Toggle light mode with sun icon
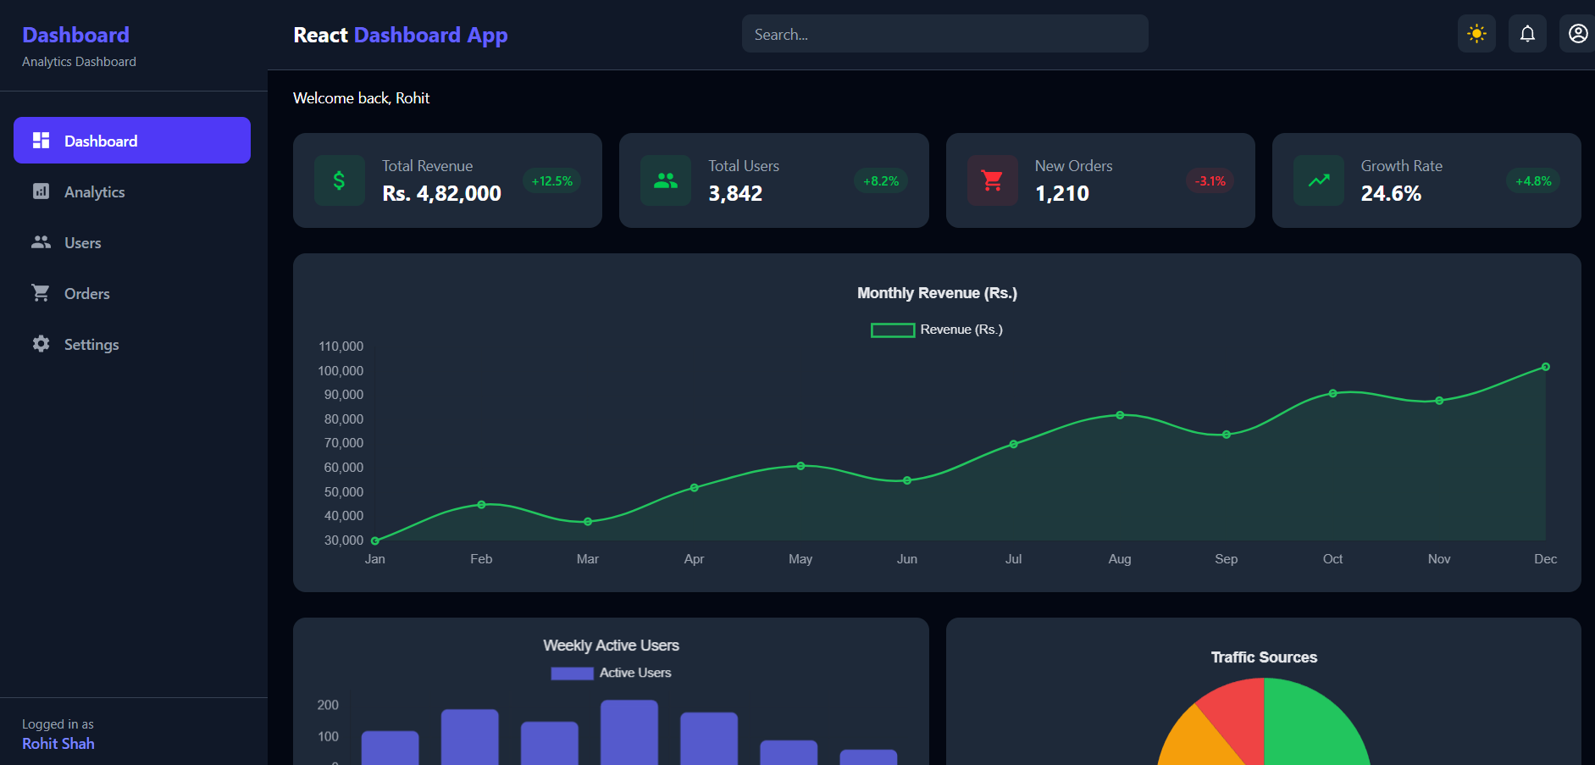This screenshot has height=765, width=1595. coord(1476,34)
